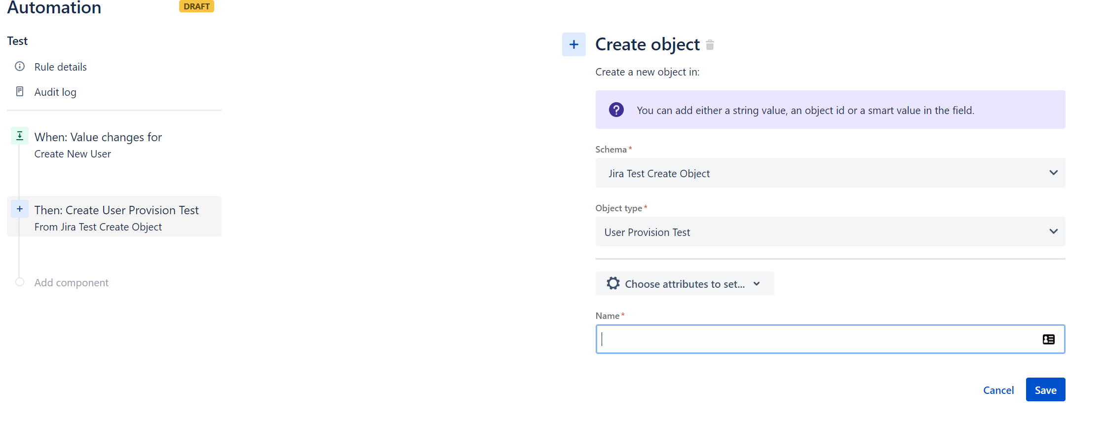Click the Automation heading
The height and width of the screenshot is (425, 1106).
click(54, 7)
